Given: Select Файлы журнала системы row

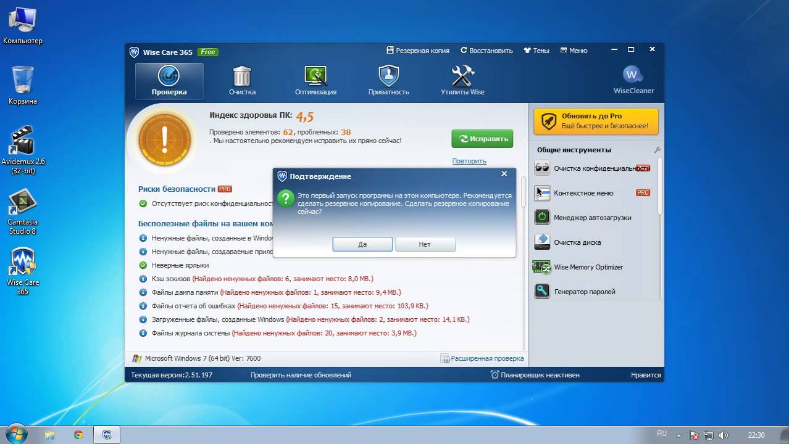Looking at the screenshot, I should (278, 333).
